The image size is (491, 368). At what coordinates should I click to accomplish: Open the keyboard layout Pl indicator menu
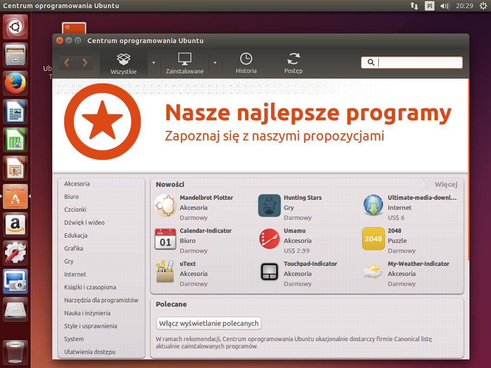tap(429, 6)
